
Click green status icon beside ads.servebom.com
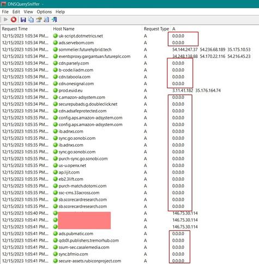click(x=55, y=43)
